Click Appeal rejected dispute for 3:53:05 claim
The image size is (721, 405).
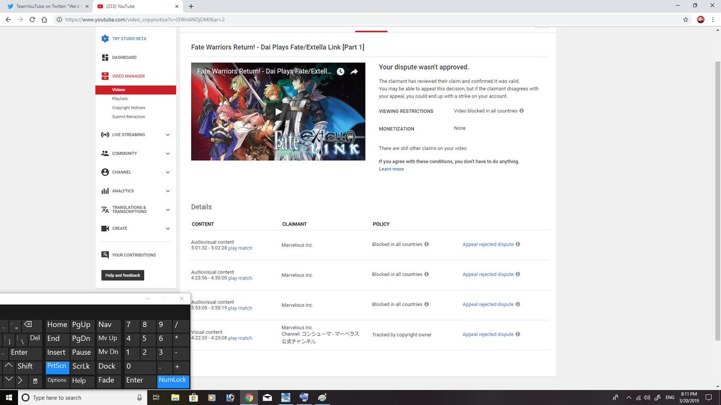click(488, 304)
